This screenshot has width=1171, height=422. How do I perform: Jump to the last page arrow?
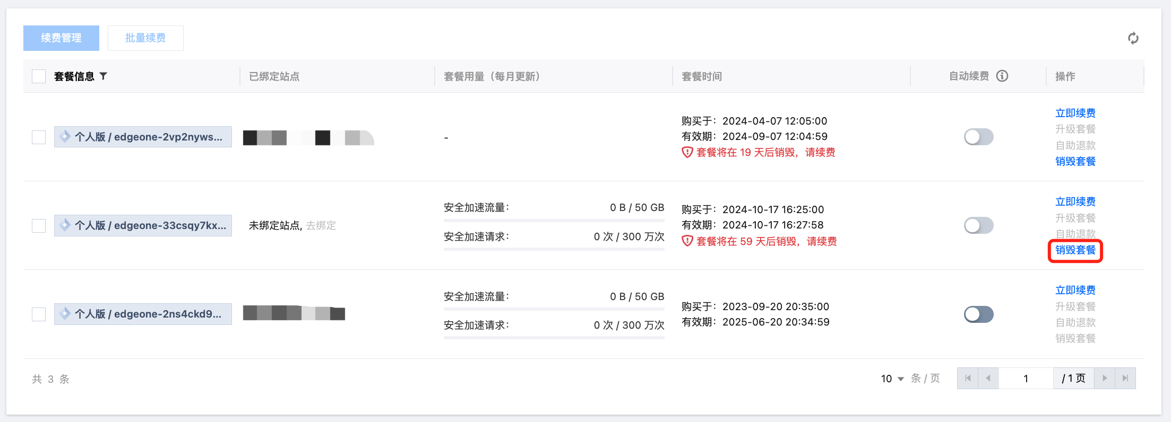[x=1125, y=379]
